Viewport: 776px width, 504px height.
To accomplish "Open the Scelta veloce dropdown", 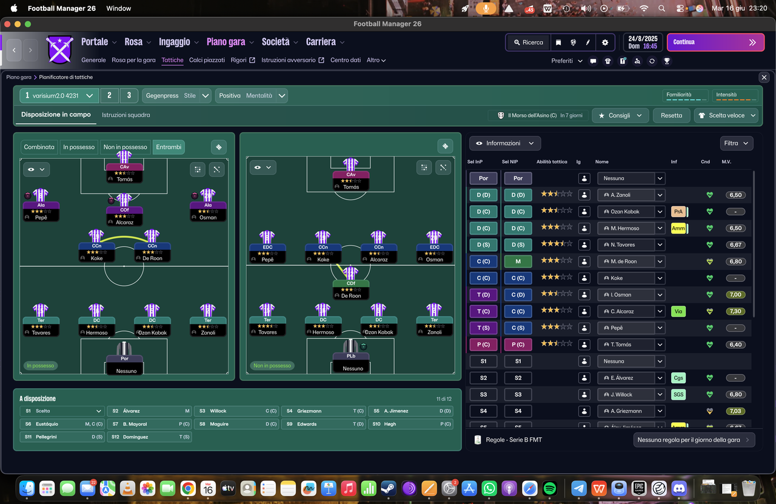I will [726, 115].
